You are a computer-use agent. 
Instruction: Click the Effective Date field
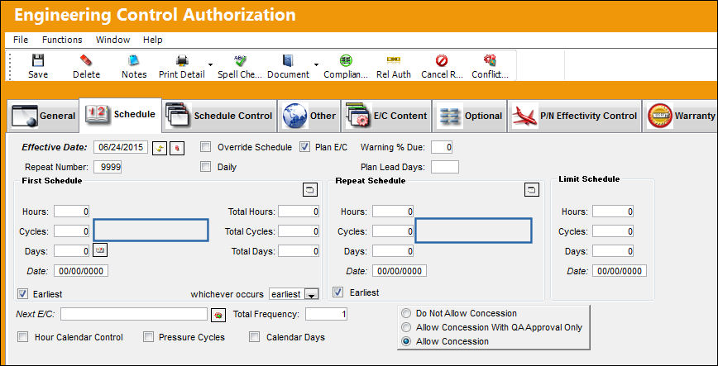[x=121, y=147]
